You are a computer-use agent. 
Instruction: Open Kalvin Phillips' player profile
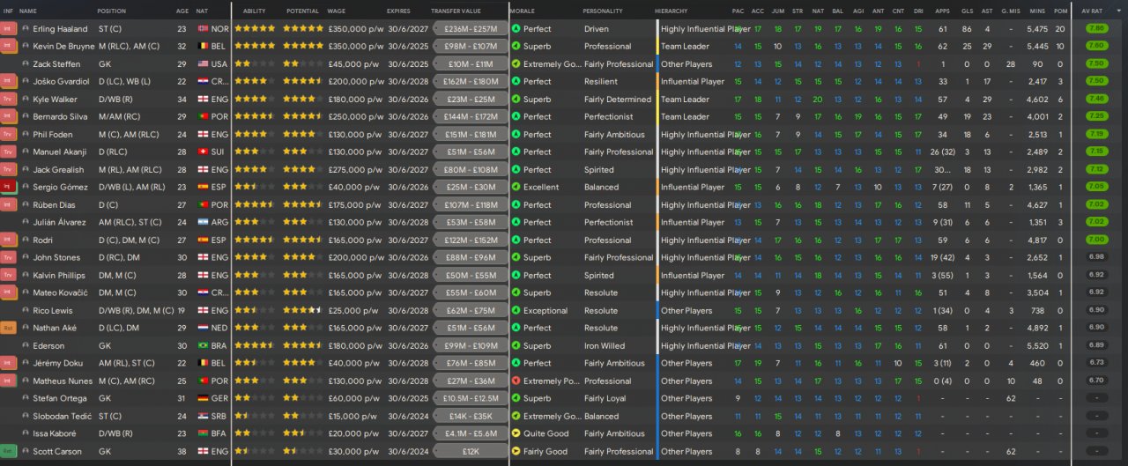59,276
